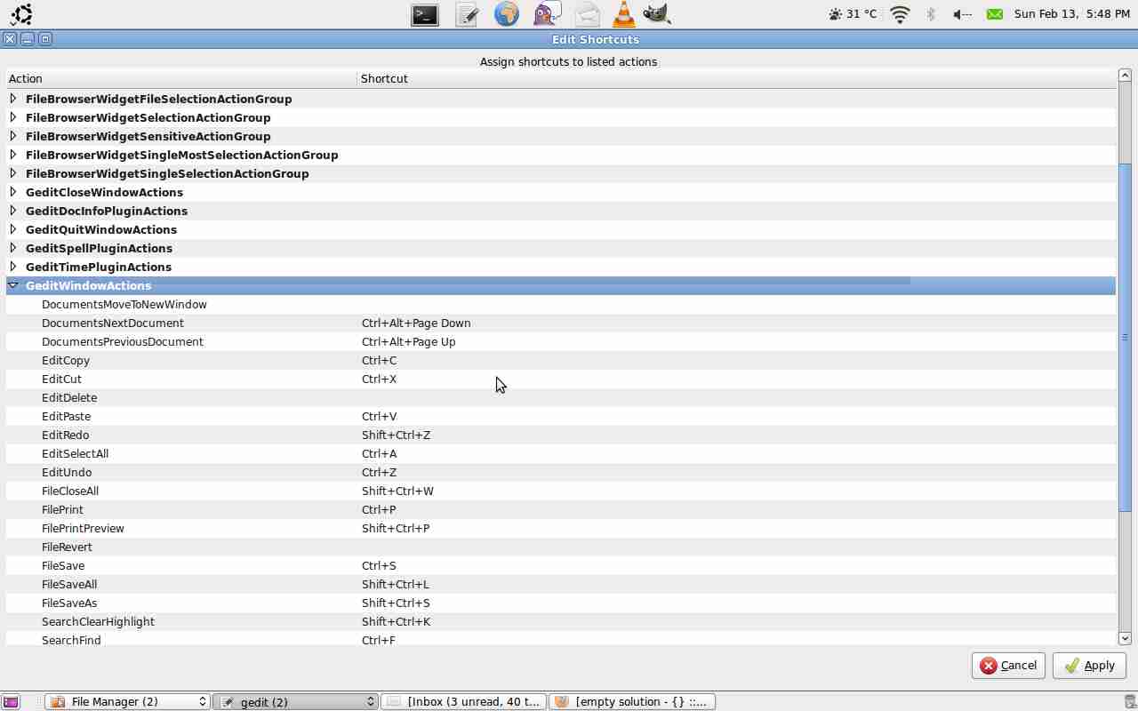Switch to the empty solution taskbar window
This screenshot has width=1138, height=711.
(631, 702)
